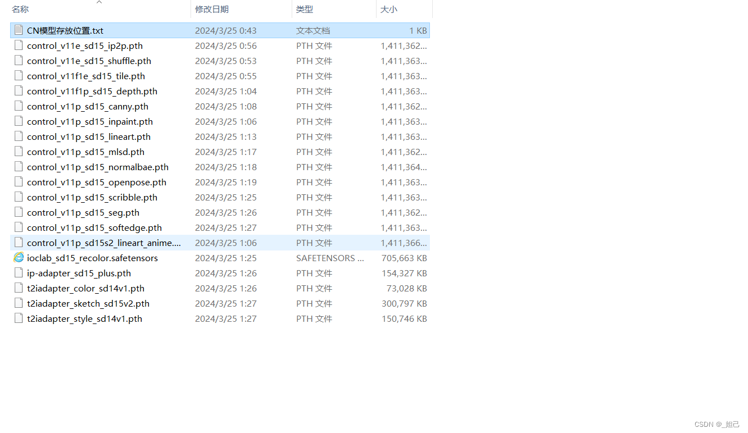Click the 300,797 KB size cell
Screen dimensions: 748x433
coord(404,303)
